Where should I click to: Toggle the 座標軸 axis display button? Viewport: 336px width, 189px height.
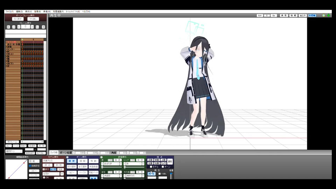pyautogui.click(x=312, y=15)
